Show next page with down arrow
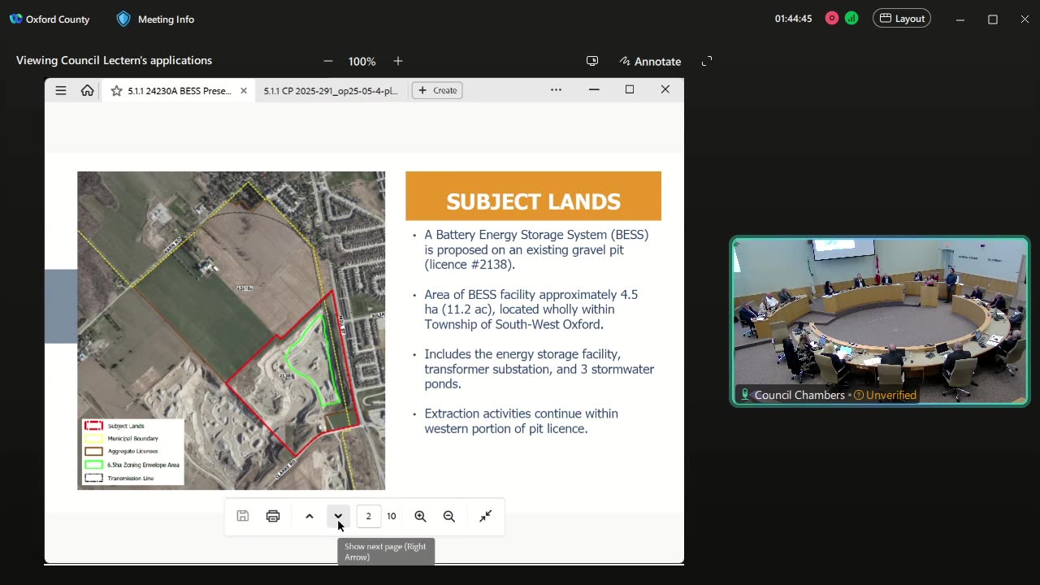1040x585 pixels. [338, 516]
